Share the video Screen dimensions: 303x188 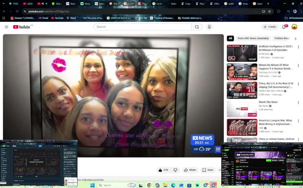click(x=190, y=170)
